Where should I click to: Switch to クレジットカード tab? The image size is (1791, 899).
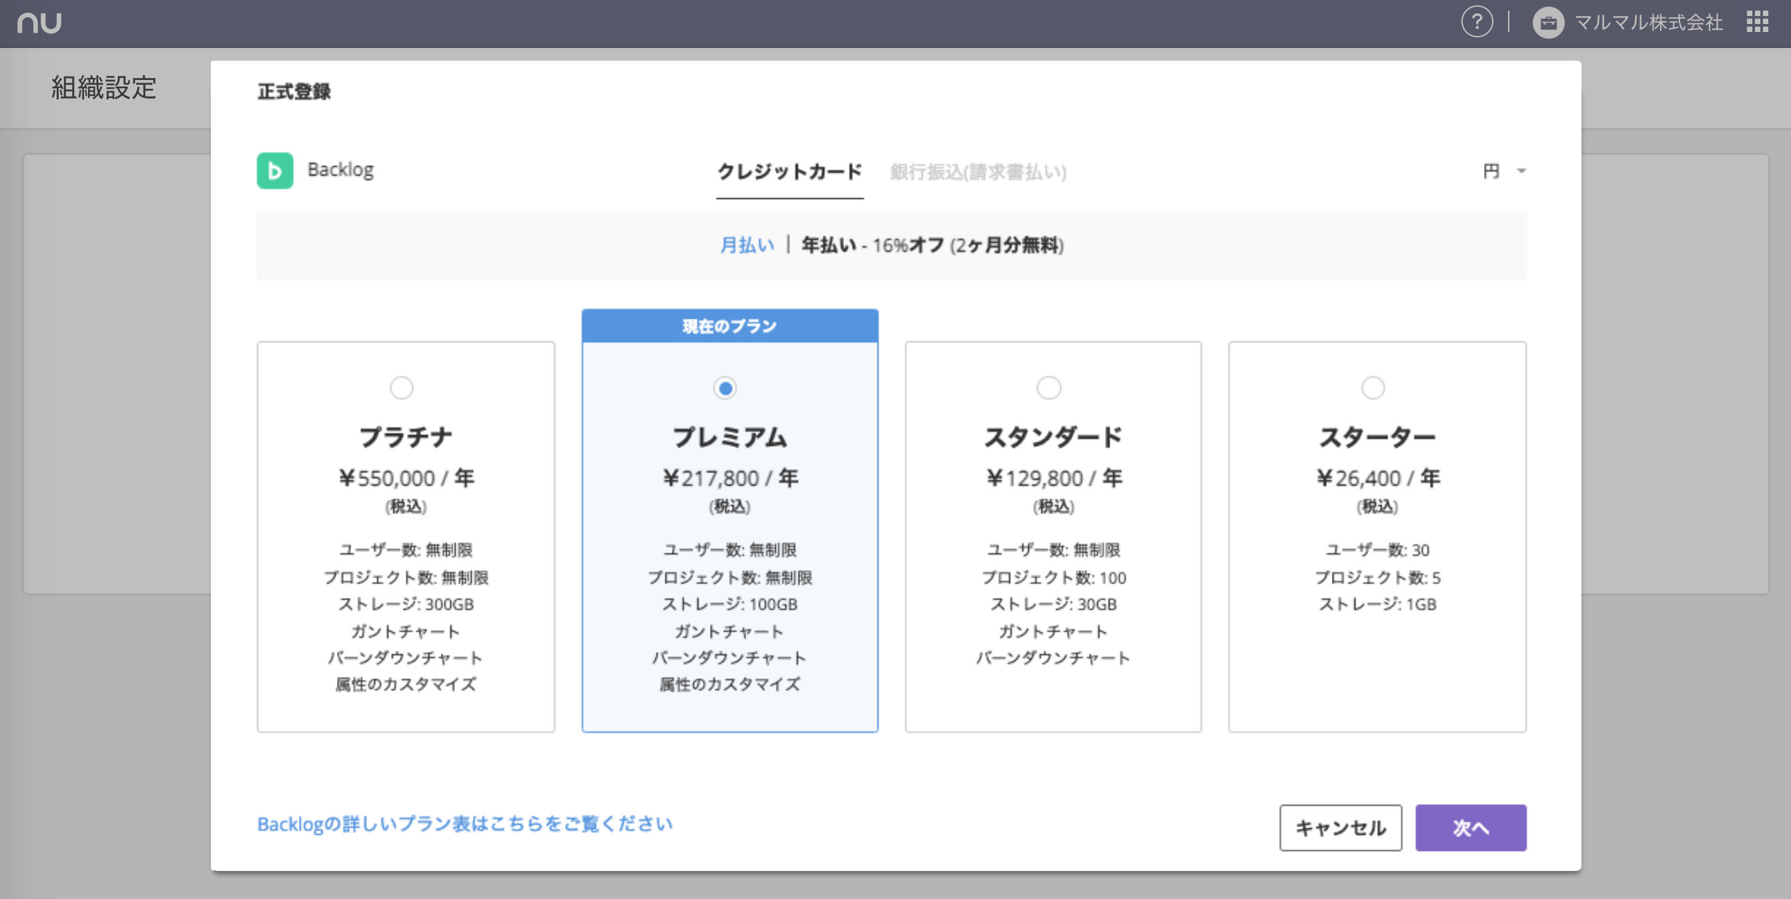(790, 171)
